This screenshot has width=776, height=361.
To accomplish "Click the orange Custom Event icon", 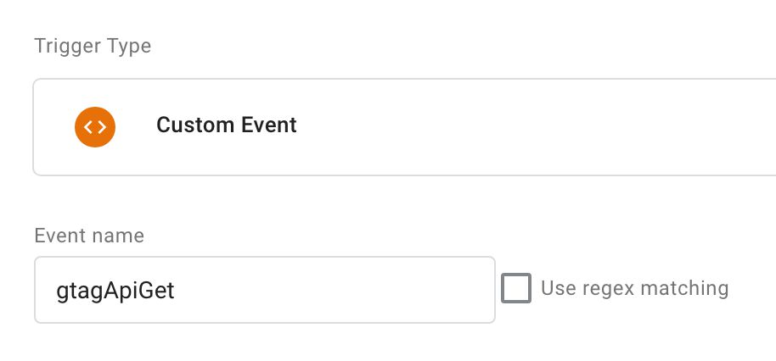I will pos(95,127).
